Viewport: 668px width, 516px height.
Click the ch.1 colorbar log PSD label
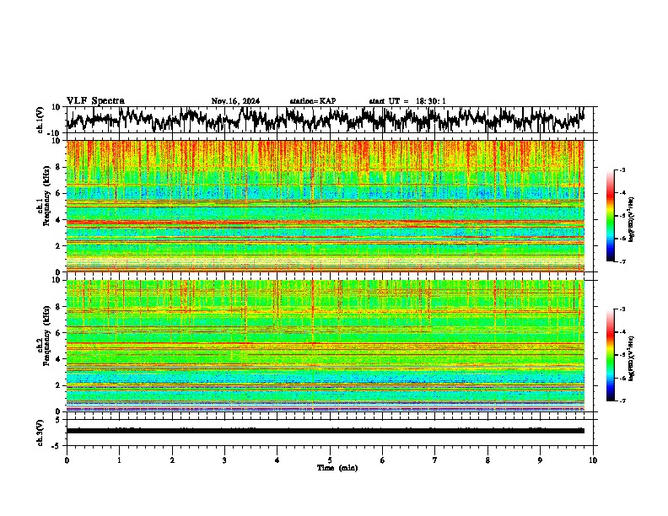[631, 219]
